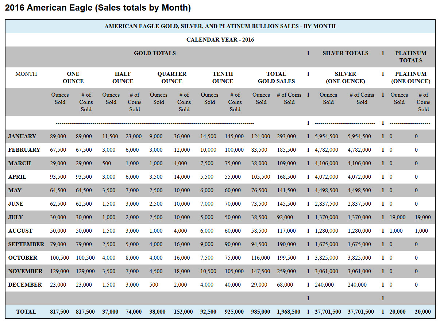Click the "HALF OUNCE" column header
Viewport: 440px width, 322px height.
pyautogui.click(x=123, y=78)
